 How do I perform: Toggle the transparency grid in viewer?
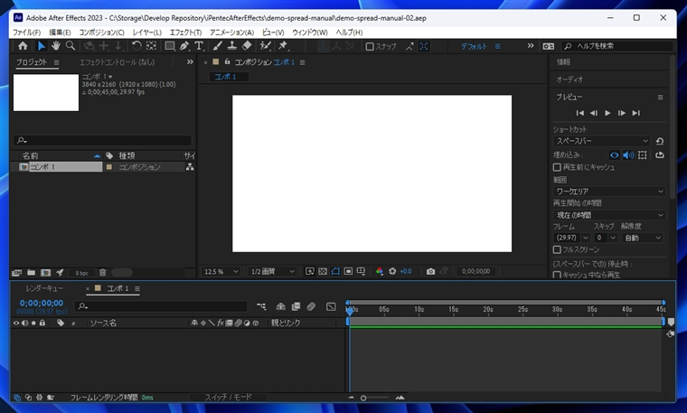323,271
